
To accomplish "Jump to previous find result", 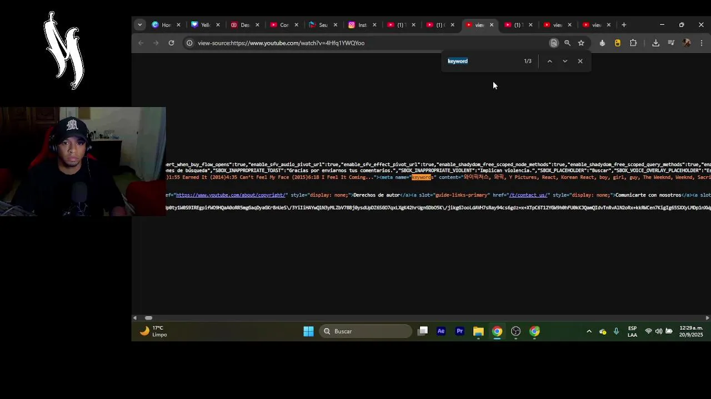I will coord(549,61).
